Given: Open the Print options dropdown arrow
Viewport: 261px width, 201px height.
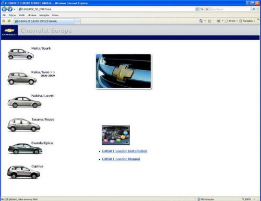Looking at the screenshot, I should 222,21.
